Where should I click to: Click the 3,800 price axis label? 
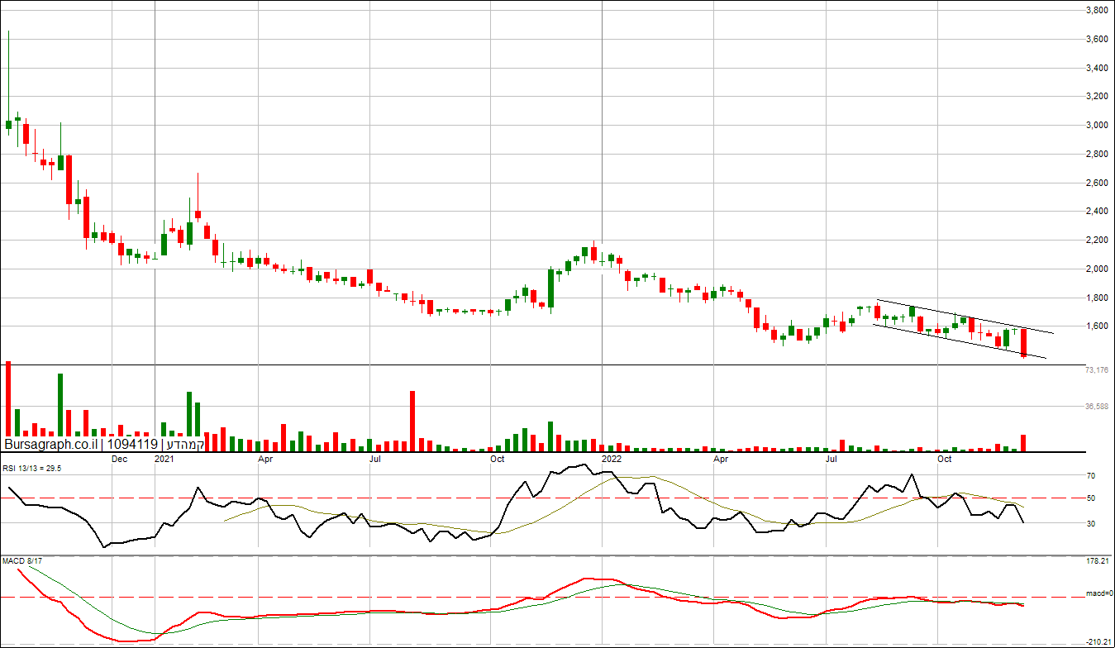click(1096, 11)
